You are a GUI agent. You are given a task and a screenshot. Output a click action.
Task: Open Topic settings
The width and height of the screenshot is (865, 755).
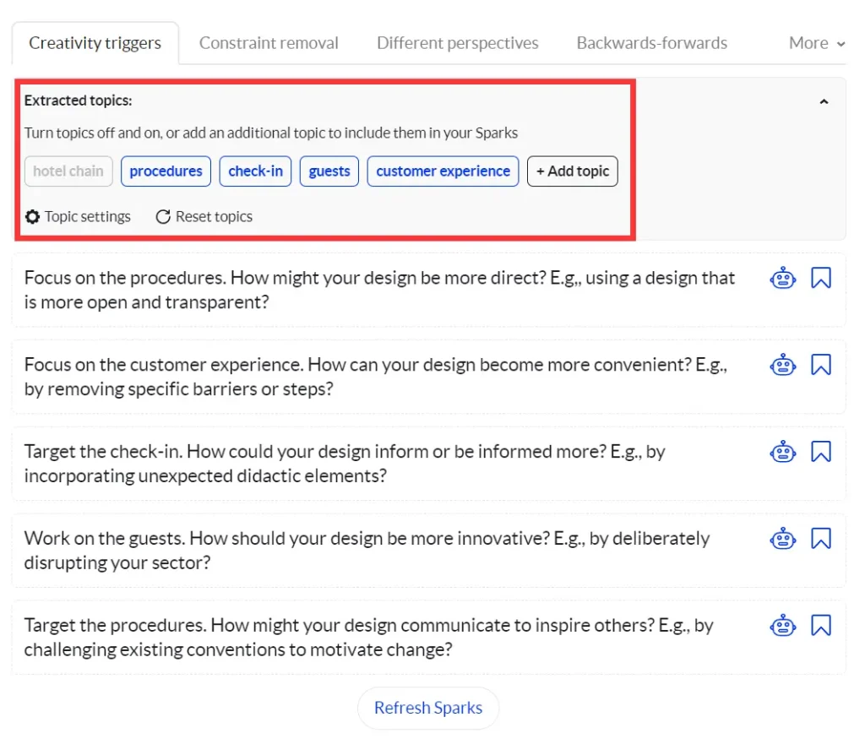pyautogui.click(x=79, y=217)
